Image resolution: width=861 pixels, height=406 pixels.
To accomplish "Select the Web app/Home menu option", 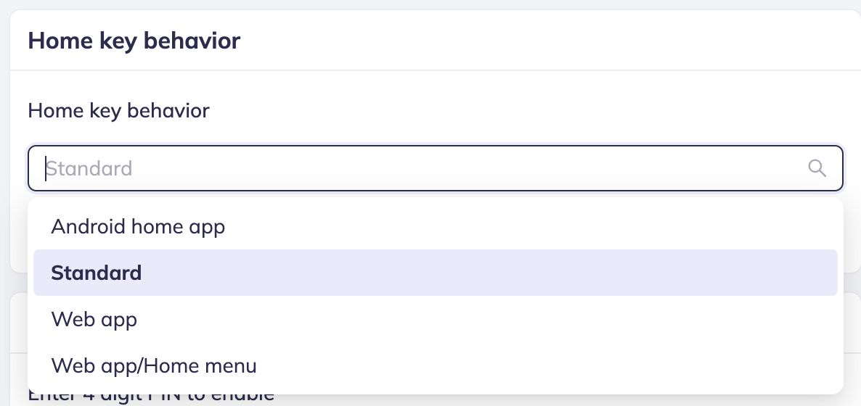I will 154,365.
